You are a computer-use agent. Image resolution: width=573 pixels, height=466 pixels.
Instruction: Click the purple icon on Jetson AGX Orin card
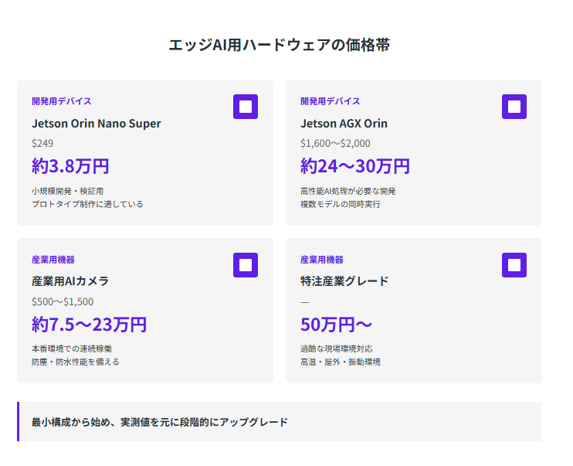[x=514, y=107]
